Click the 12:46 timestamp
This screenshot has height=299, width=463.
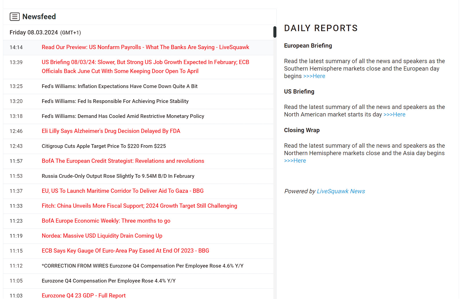(16, 131)
